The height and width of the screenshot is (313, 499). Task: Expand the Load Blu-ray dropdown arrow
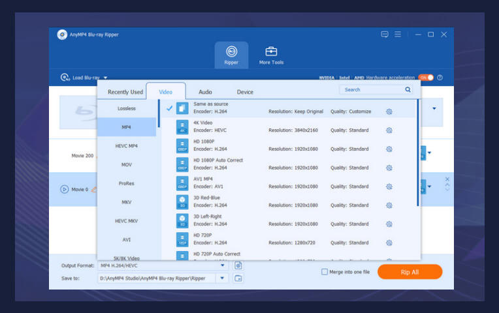tap(105, 78)
